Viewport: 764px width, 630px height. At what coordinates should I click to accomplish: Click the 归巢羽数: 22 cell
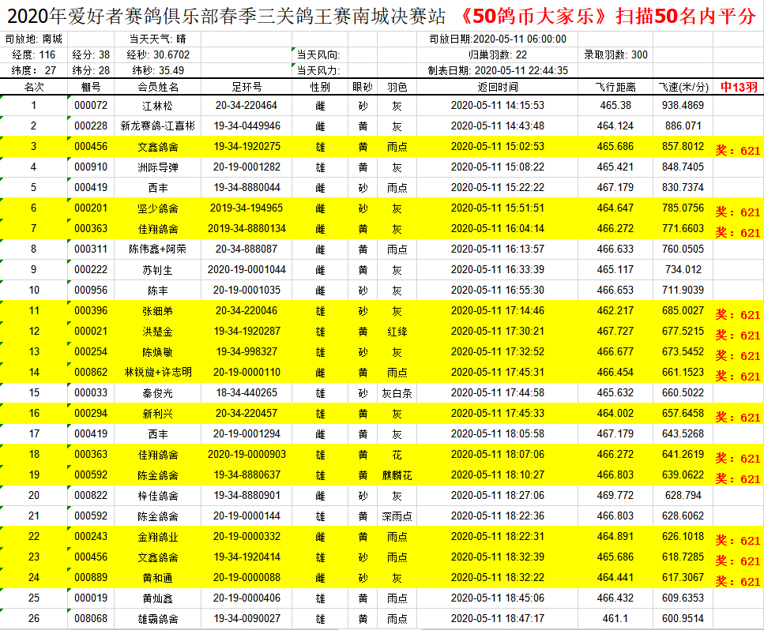(x=498, y=55)
